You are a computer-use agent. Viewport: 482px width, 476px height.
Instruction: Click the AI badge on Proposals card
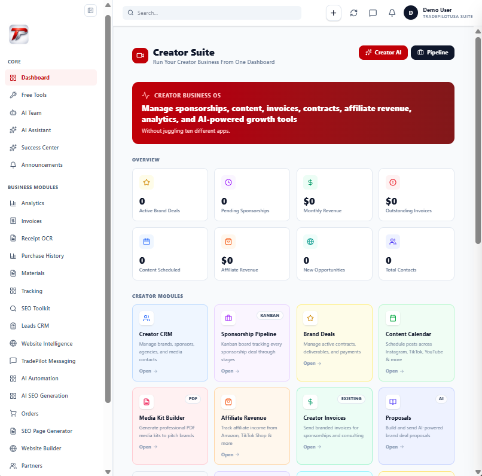[441, 399]
